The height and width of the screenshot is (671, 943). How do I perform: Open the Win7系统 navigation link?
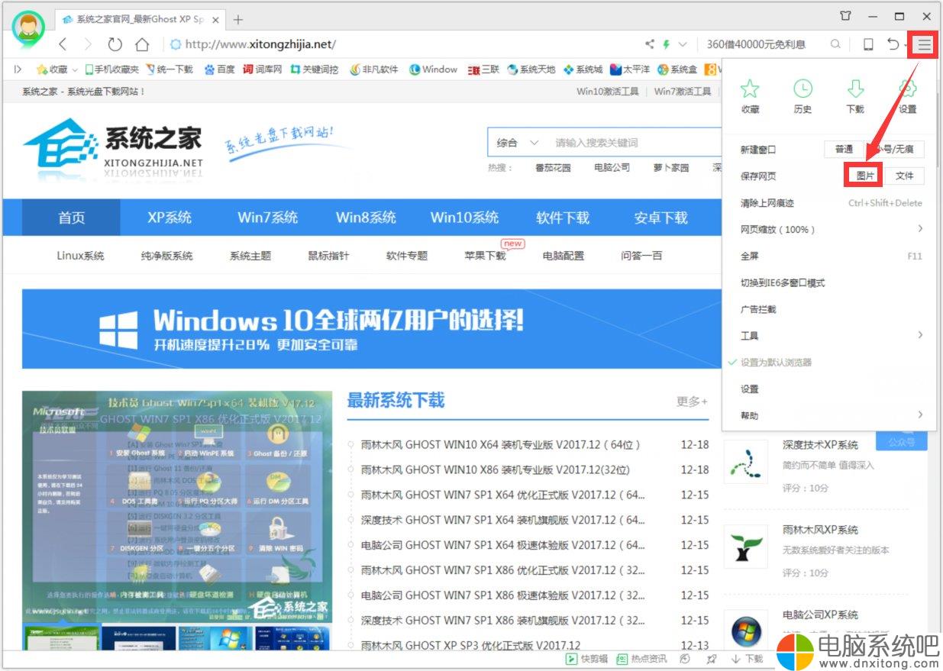coord(267,218)
